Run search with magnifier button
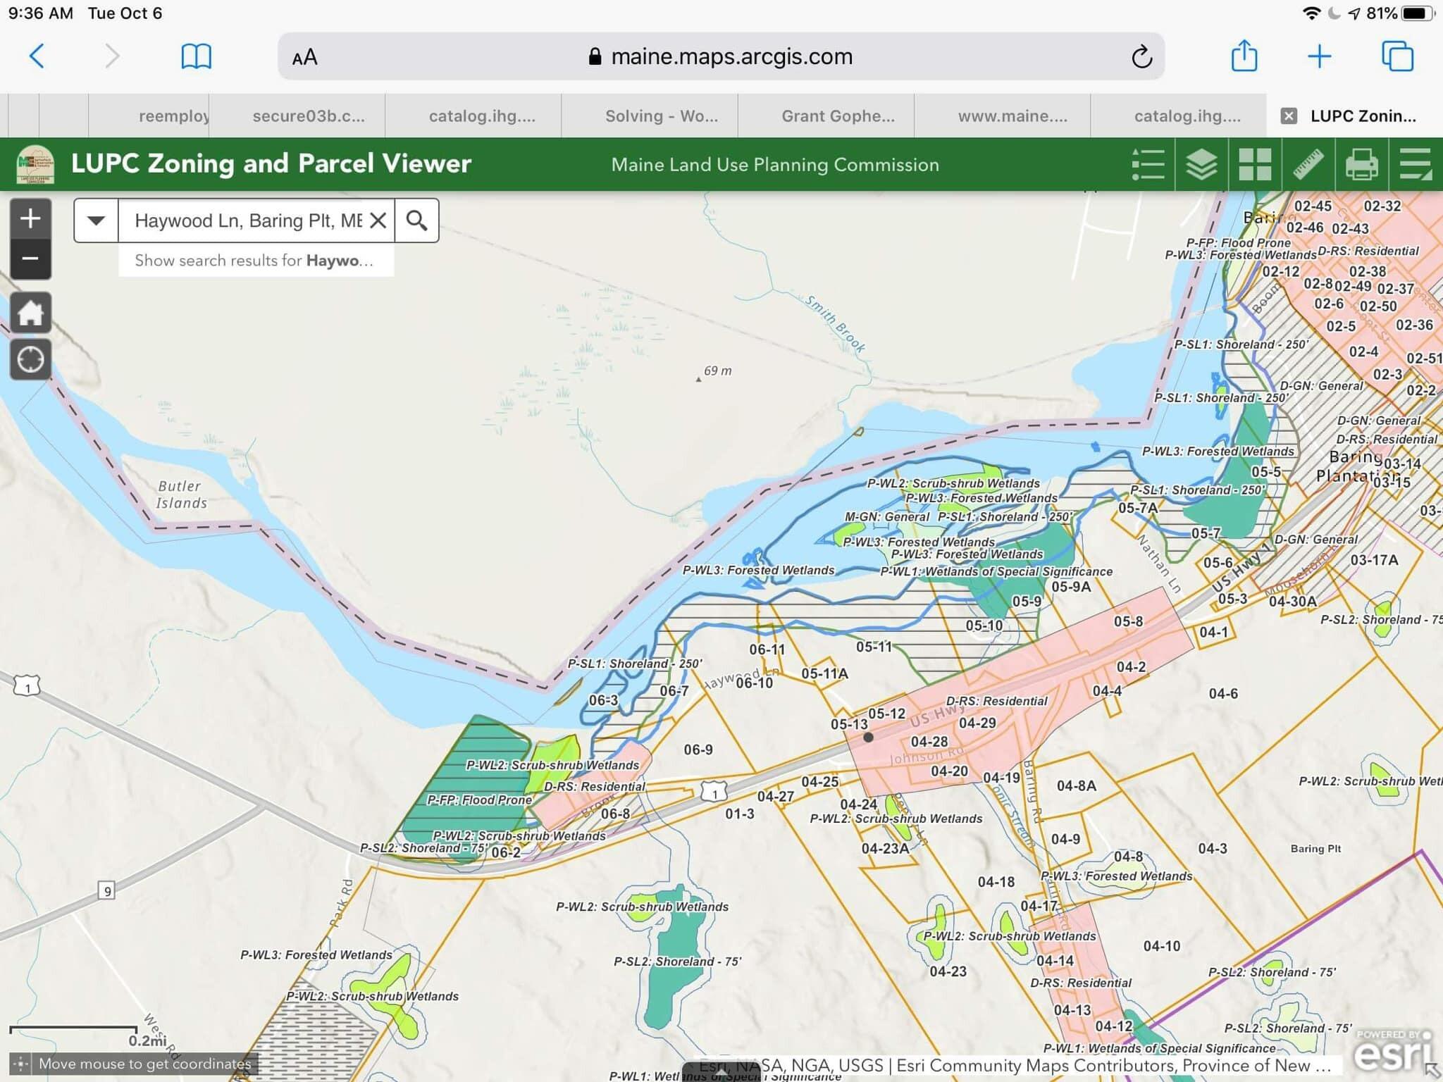Image resolution: width=1443 pixels, height=1082 pixels. [x=417, y=220]
